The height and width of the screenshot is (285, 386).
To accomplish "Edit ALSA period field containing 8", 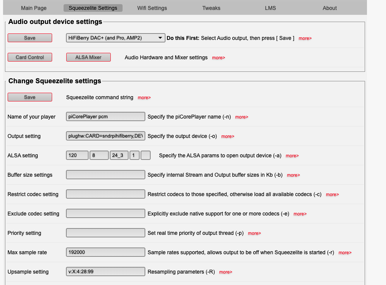I will pyautogui.click(x=99, y=155).
